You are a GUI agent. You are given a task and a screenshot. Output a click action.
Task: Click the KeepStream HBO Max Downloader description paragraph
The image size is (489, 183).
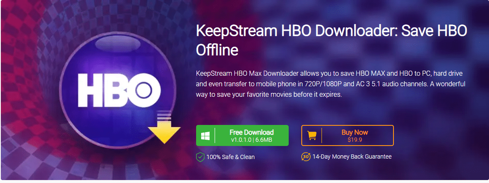[x=331, y=85]
